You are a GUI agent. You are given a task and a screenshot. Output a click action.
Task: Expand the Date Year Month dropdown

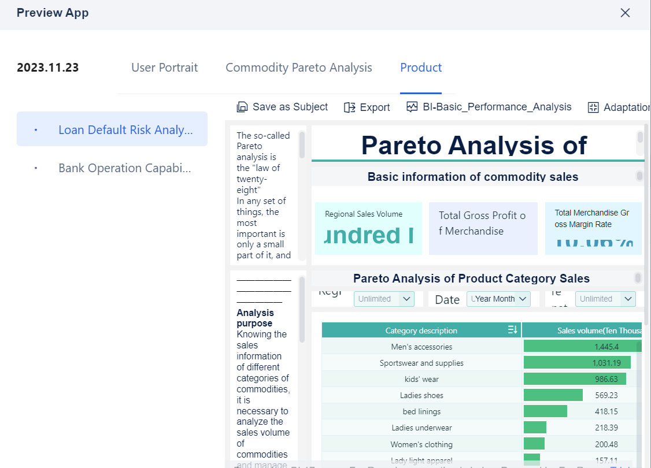498,299
